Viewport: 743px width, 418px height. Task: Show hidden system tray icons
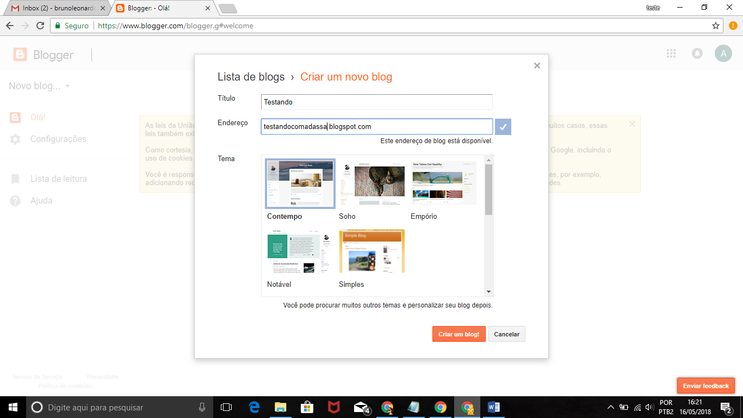tap(611, 407)
